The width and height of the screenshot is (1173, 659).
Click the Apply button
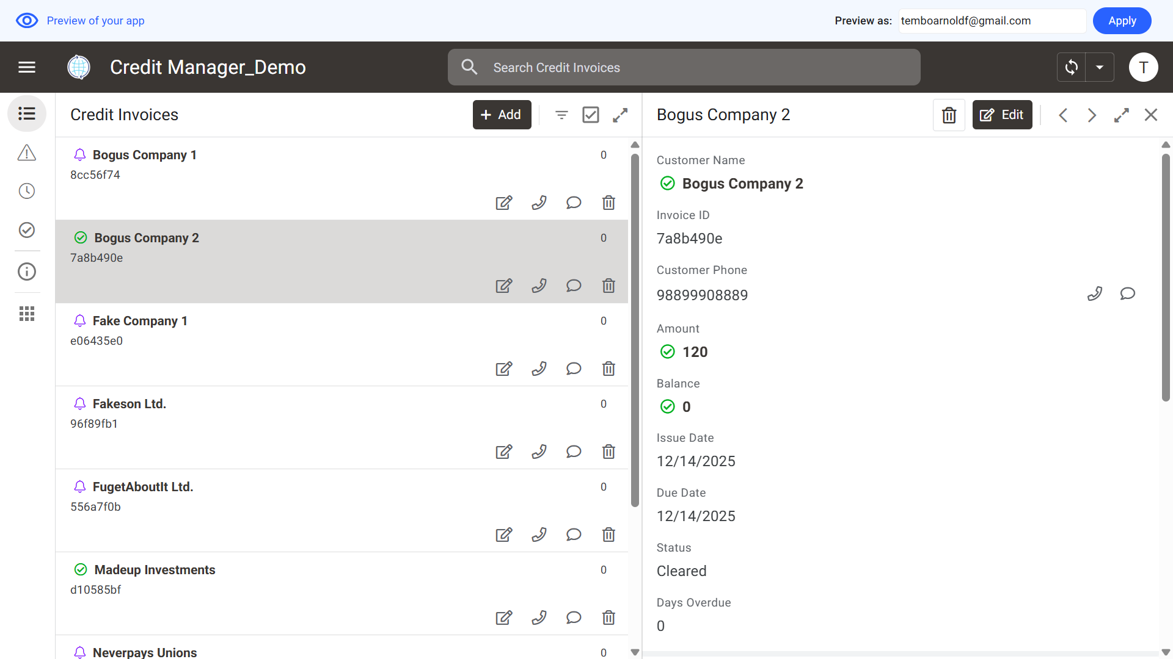[x=1122, y=21]
